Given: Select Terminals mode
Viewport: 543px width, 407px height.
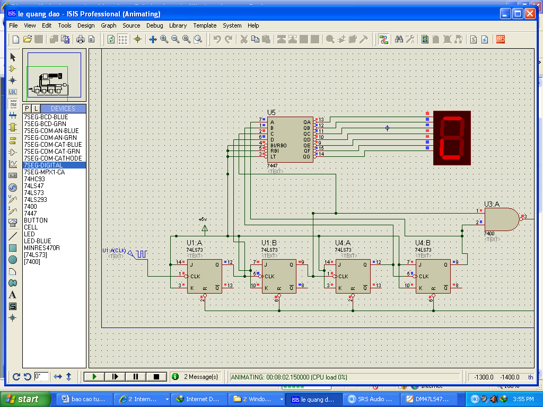Looking at the screenshot, I should pyautogui.click(x=13, y=140).
